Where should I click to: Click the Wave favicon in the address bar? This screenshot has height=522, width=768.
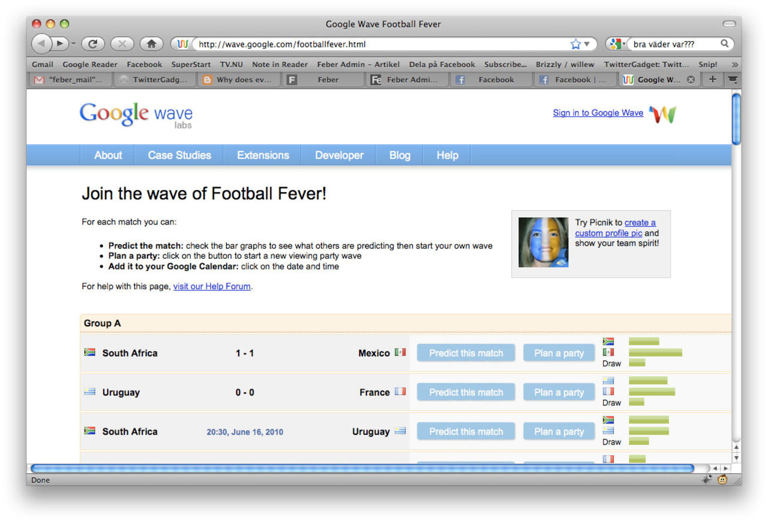point(182,44)
